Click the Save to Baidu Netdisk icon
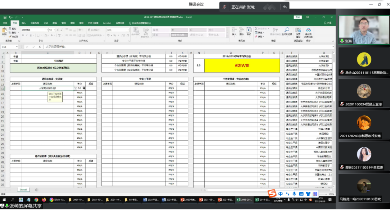The image size is (390, 210). pyautogui.click(x=308, y=30)
